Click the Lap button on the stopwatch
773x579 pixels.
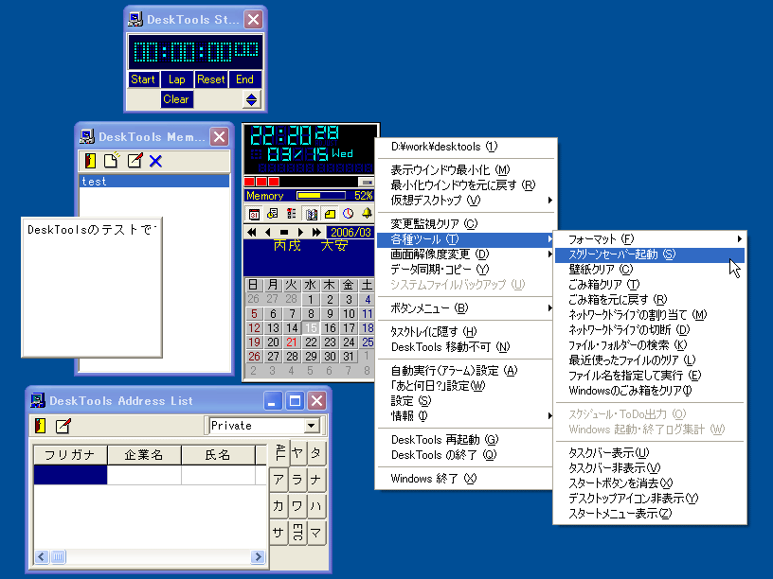[x=176, y=79]
